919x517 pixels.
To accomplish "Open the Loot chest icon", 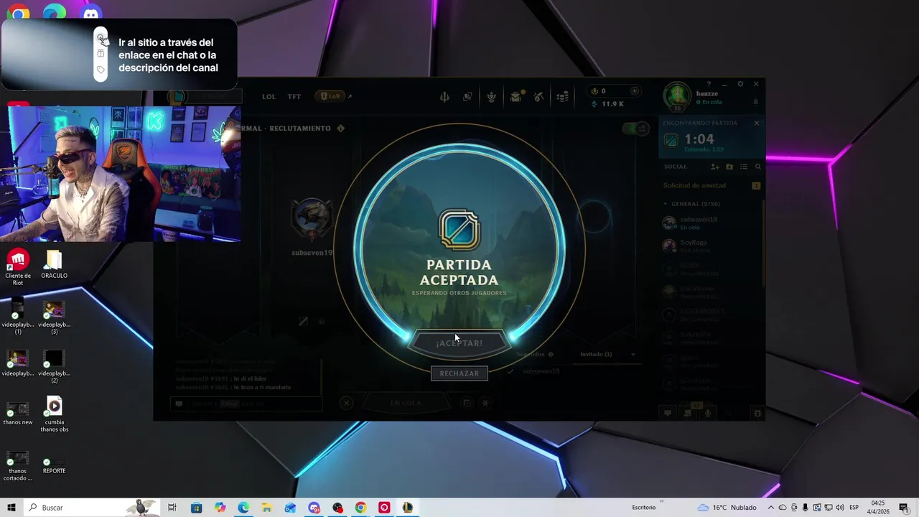I will (516, 96).
